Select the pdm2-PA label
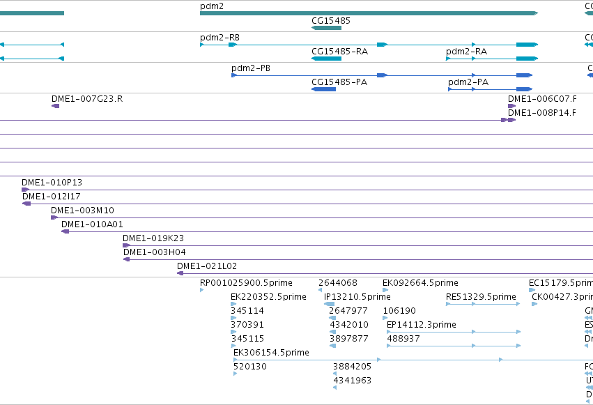 [468, 82]
